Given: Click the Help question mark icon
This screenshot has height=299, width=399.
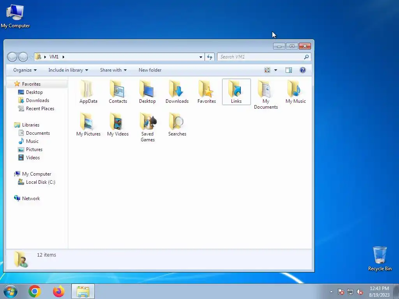Looking at the screenshot, I should (302, 70).
